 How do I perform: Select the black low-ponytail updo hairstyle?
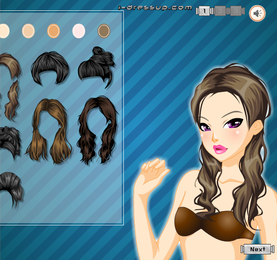tap(11, 190)
